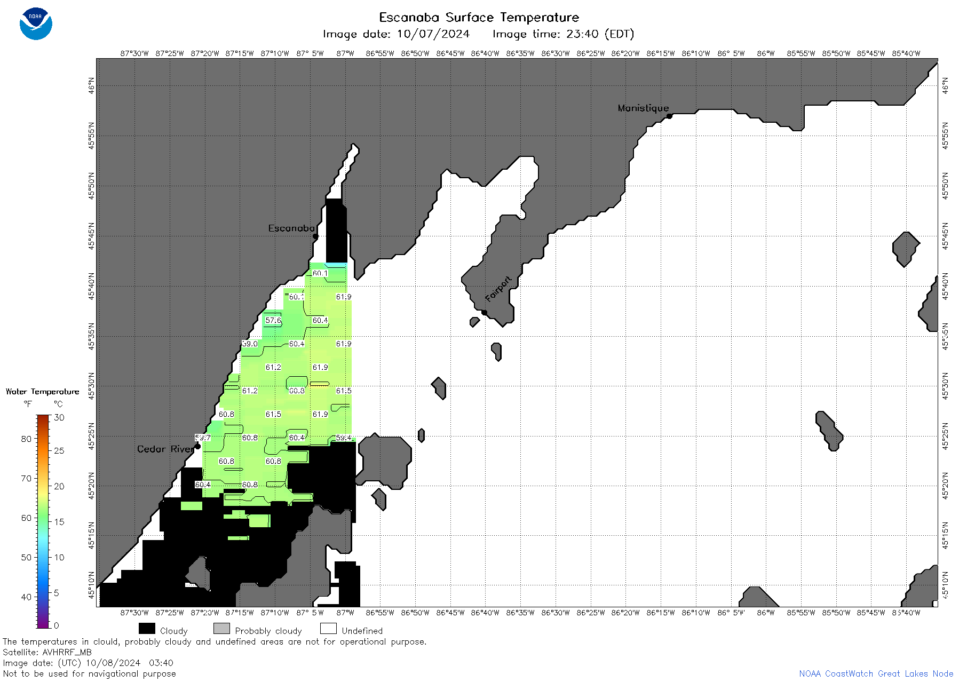Click the Cedar River city marker dot

(x=197, y=446)
